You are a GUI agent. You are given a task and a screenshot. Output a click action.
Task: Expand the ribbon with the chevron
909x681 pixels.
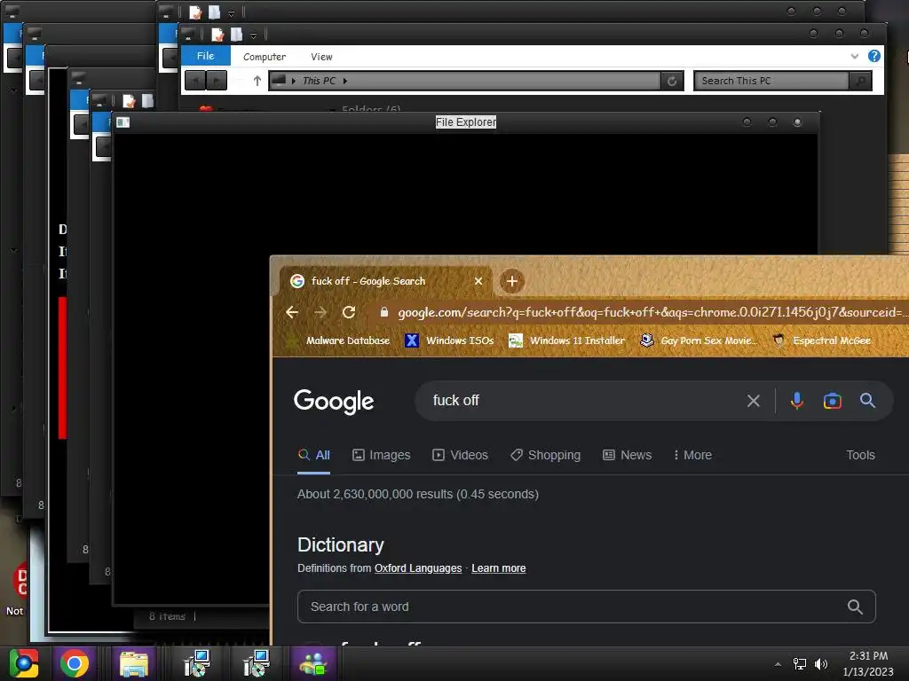[x=855, y=56]
